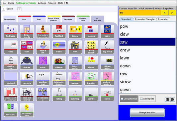177x121 pixels.
Task: Open the Actions menu
Action: 42,3
